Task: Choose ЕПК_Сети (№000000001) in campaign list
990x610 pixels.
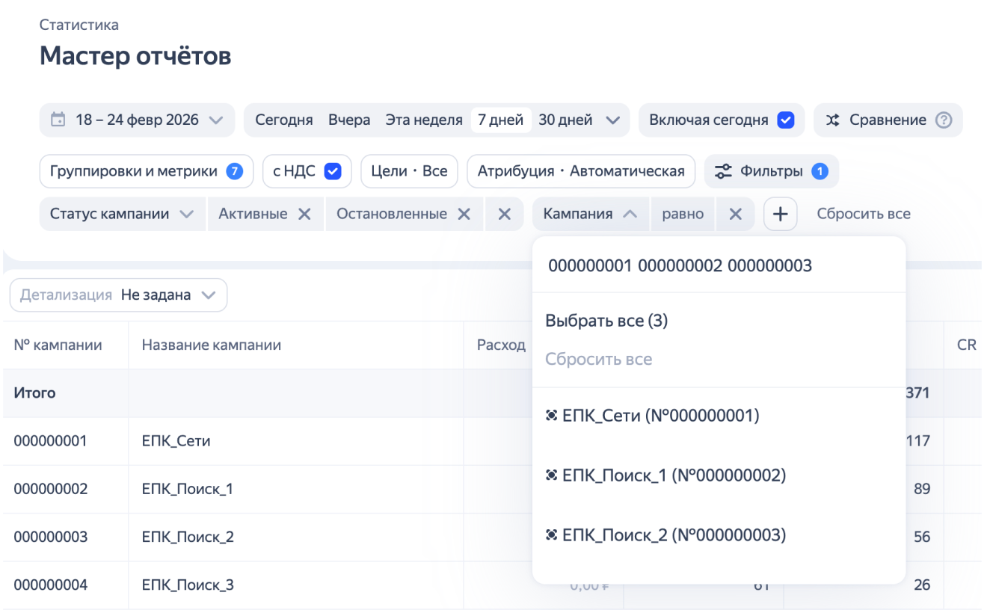Action: pyautogui.click(x=719, y=416)
